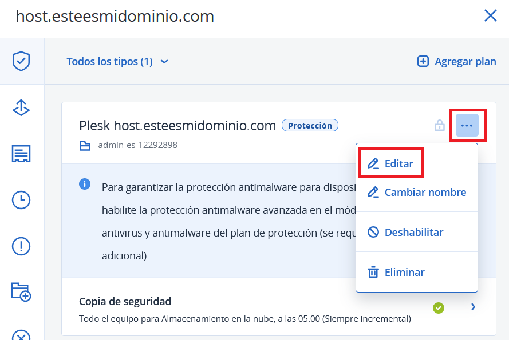This screenshot has height=340, width=509.
Task: Open the three-dots plan options menu
Action: (x=467, y=125)
